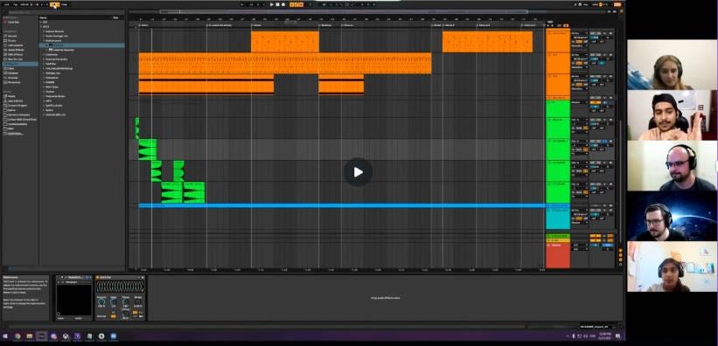Click the large video play overlay button
Viewport: 718px width, 346px height.
click(358, 172)
